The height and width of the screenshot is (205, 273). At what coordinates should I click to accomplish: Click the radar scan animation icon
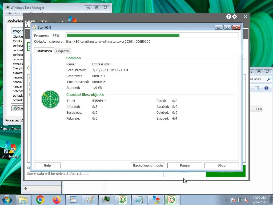[x=50, y=99]
